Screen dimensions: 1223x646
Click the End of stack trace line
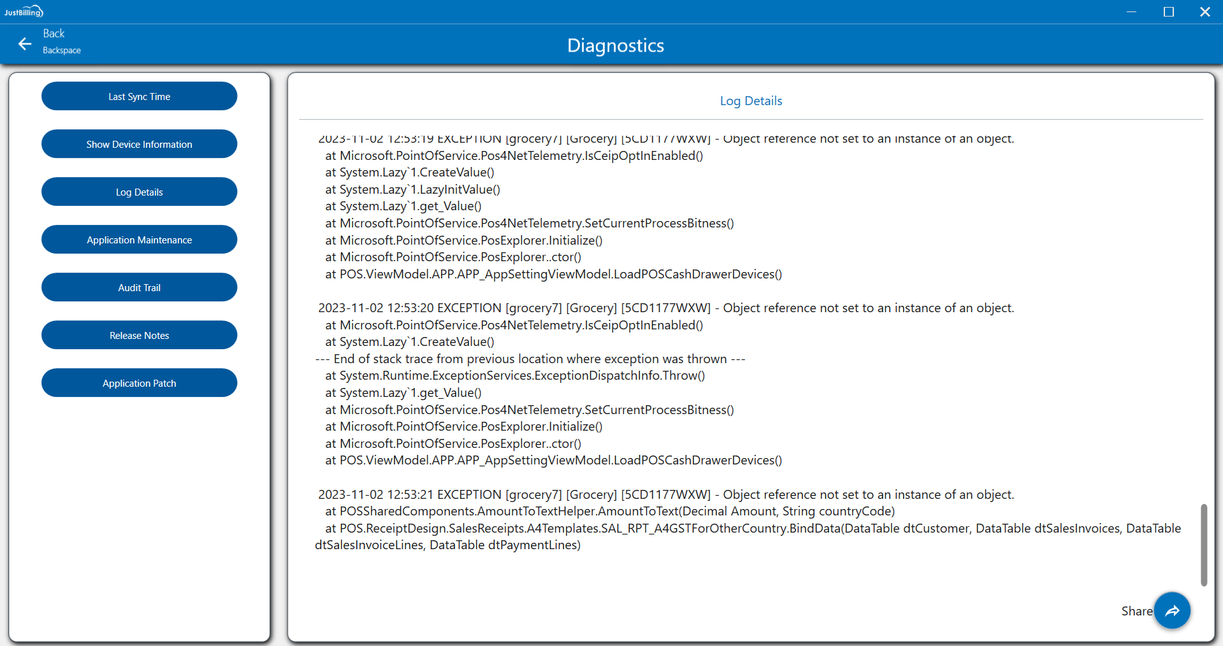(530, 359)
